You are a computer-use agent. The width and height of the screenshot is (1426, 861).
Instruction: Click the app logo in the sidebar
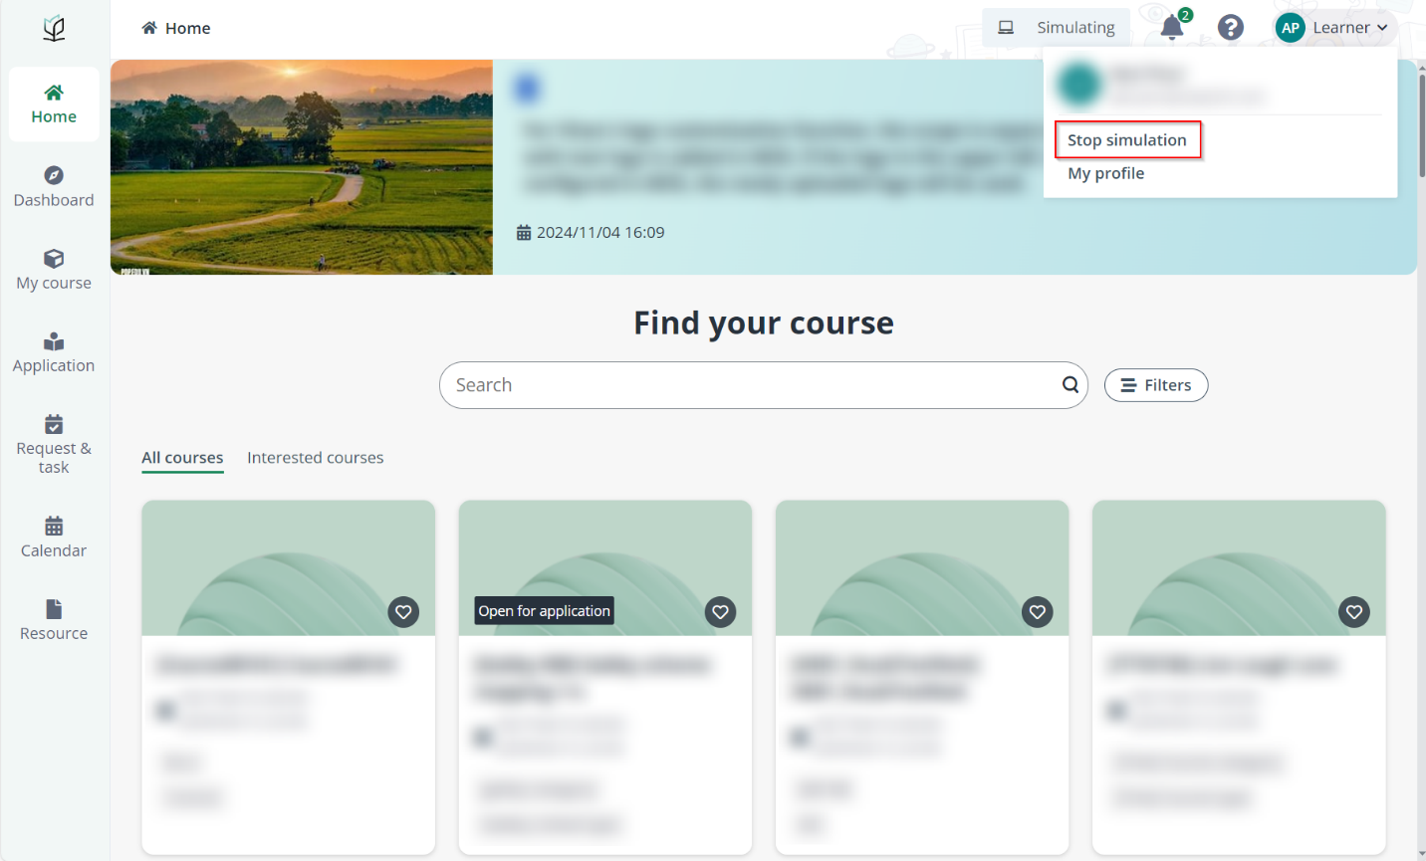54,29
